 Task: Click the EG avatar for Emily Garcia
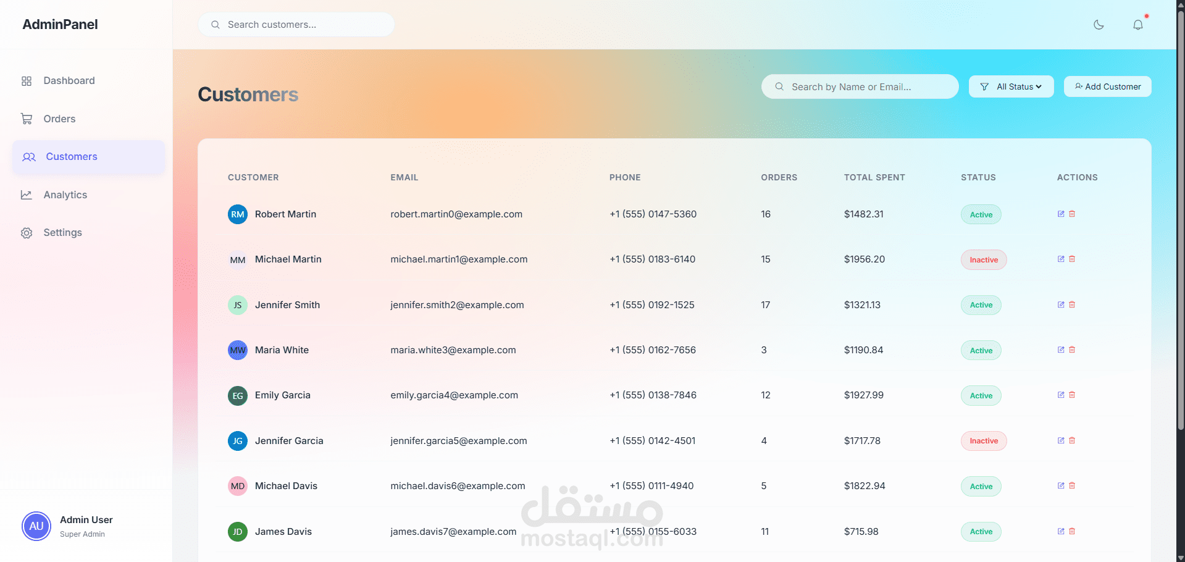click(x=238, y=396)
